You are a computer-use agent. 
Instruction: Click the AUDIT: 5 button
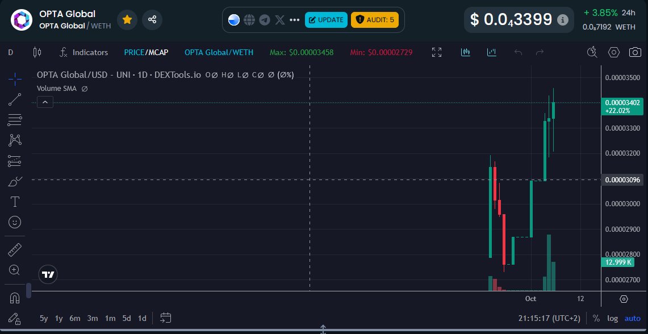(375, 20)
